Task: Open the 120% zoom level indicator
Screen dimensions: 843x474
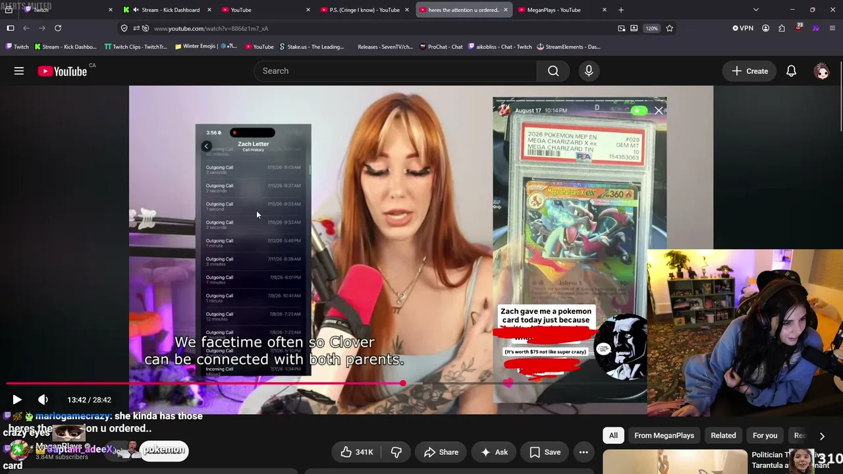Action: [x=651, y=28]
